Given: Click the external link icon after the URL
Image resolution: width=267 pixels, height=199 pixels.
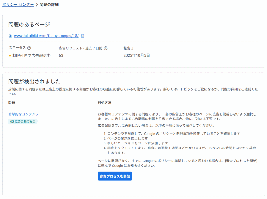Looking at the screenshot, I should pyautogui.click(x=83, y=36).
